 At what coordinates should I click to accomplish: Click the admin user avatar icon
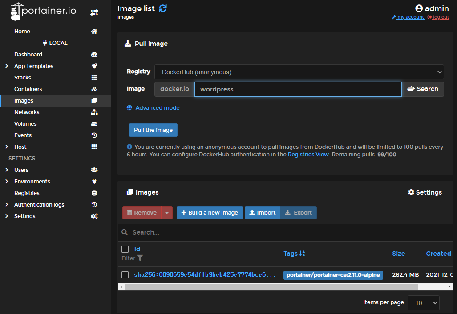[419, 8]
